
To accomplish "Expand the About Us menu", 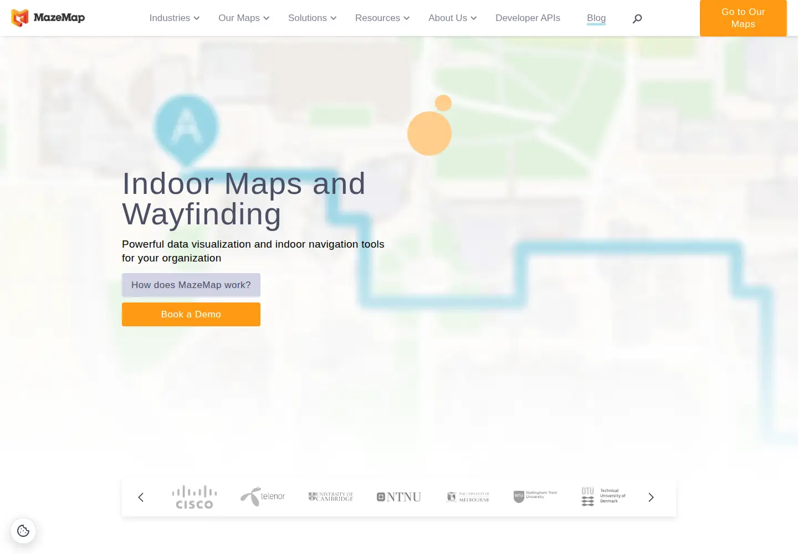I will click(453, 18).
